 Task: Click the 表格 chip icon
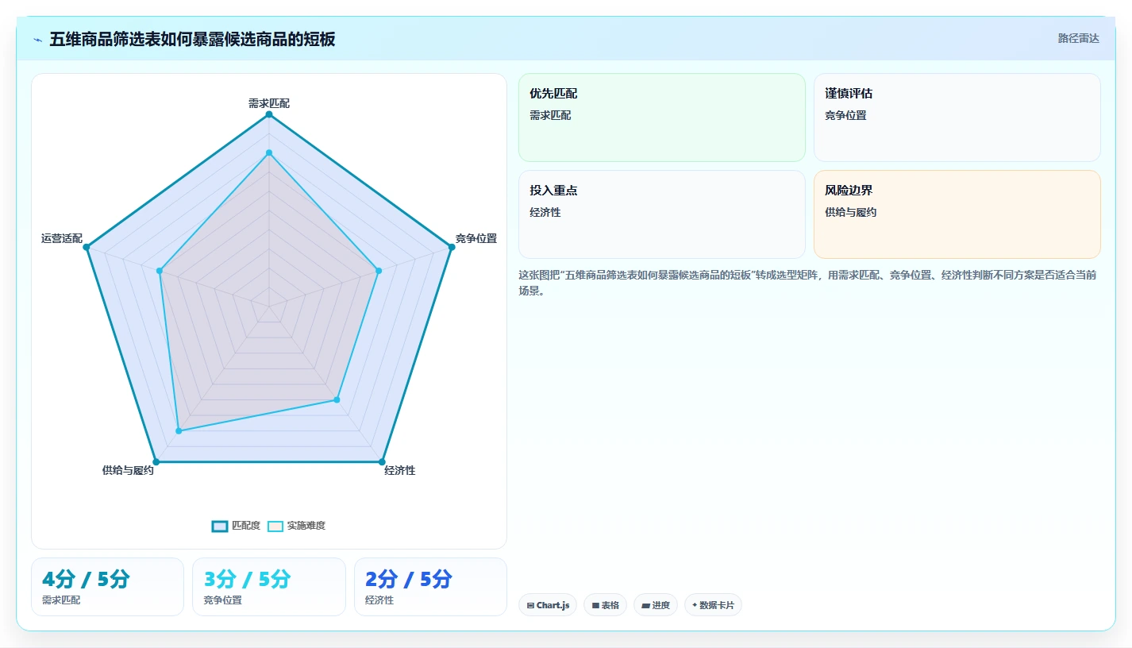point(595,605)
